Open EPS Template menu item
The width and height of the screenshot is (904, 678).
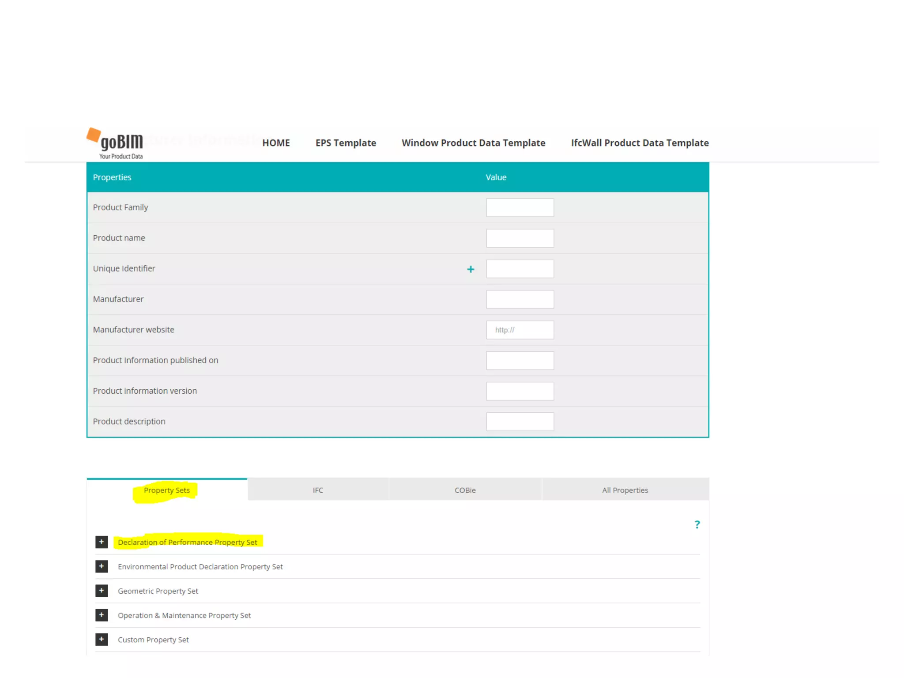point(346,143)
